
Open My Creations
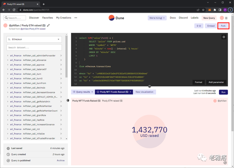click(64, 18)
